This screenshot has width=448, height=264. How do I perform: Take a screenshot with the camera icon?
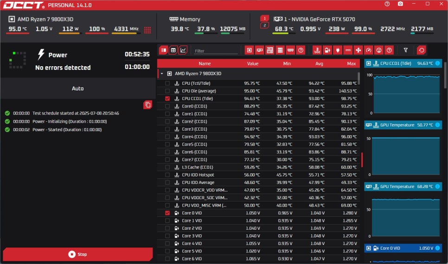click(x=400, y=4)
